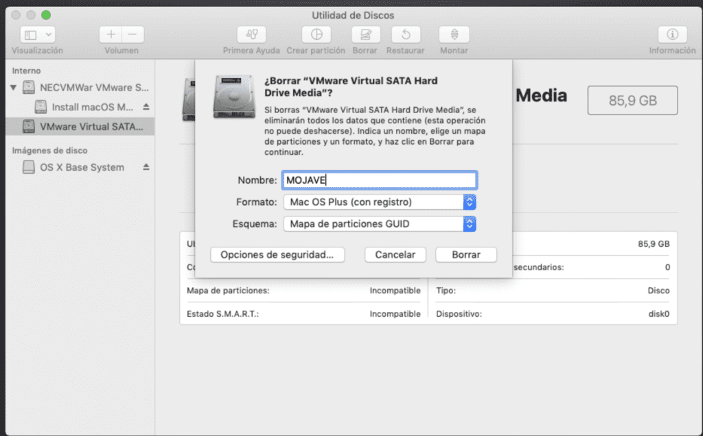Image resolution: width=703 pixels, height=436 pixels.
Task: Add a volume with the plus icon
Action: point(110,34)
